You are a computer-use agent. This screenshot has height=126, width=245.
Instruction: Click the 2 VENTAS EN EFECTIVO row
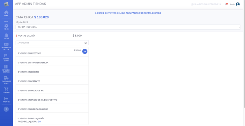(52, 52)
